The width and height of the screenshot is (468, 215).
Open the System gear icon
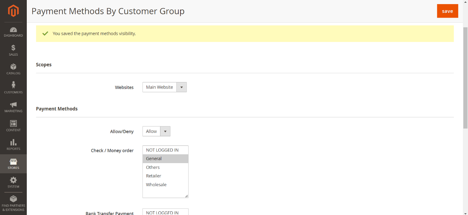(x=13, y=180)
